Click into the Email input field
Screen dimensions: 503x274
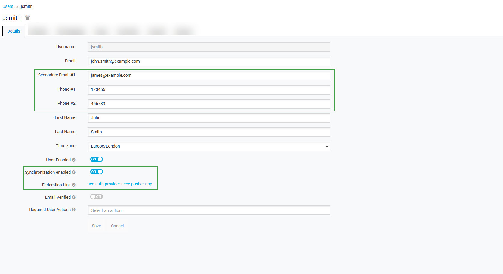(208, 61)
